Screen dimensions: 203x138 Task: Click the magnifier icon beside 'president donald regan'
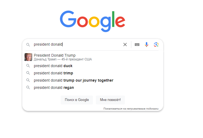[x=28, y=88]
